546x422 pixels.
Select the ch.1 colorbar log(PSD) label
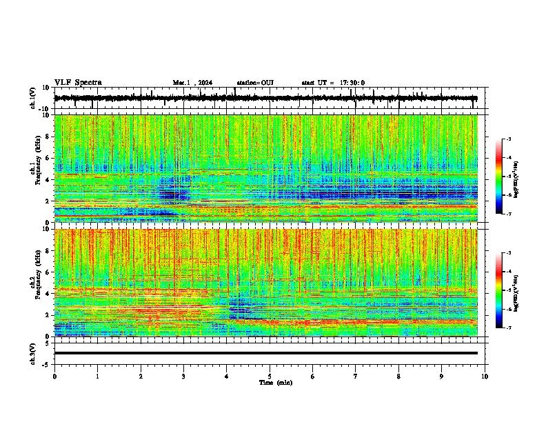click(516, 179)
